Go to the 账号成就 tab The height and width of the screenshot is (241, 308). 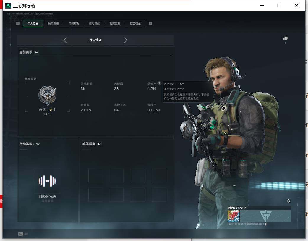click(x=94, y=23)
